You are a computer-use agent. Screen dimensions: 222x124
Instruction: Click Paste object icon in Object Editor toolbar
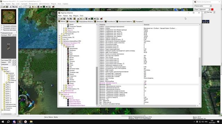click(71, 19)
